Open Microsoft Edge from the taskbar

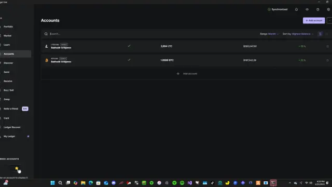click(91, 183)
